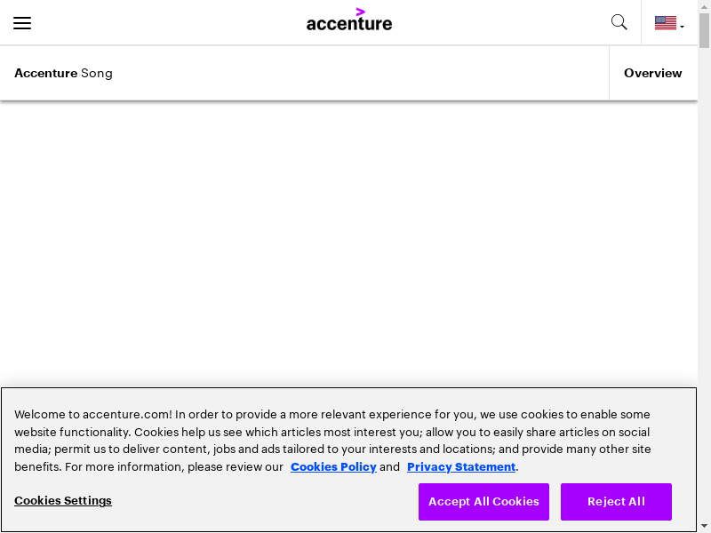The height and width of the screenshot is (533, 711).
Task: Open the hamburger navigation menu
Action: coord(22,23)
